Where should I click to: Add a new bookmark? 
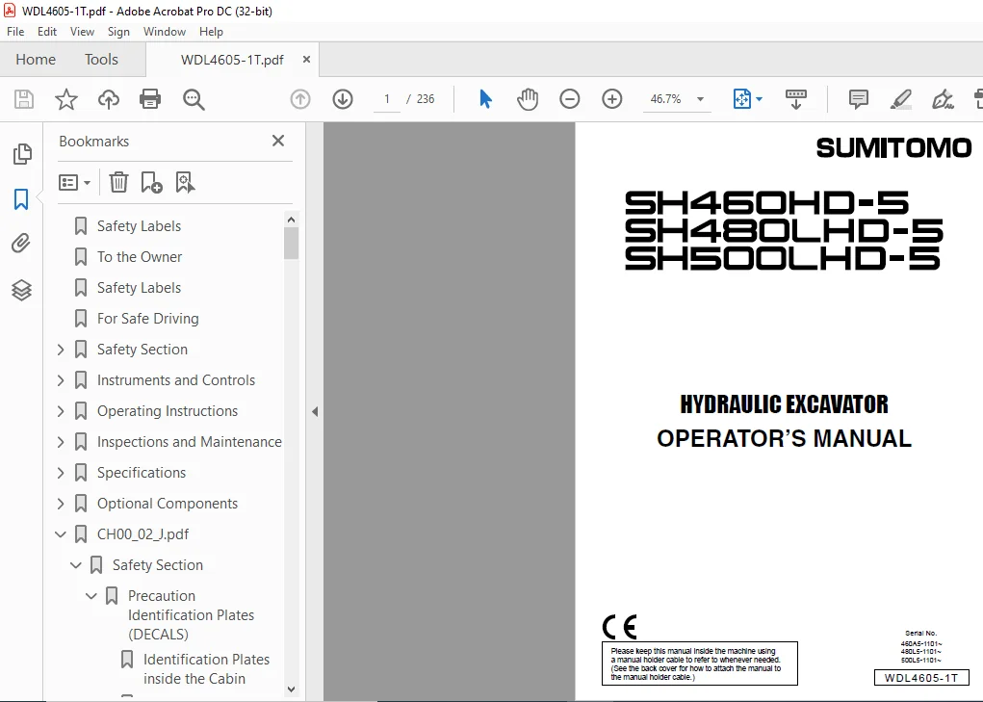(151, 182)
